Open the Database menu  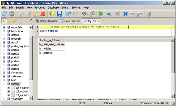tap(53, 8)
